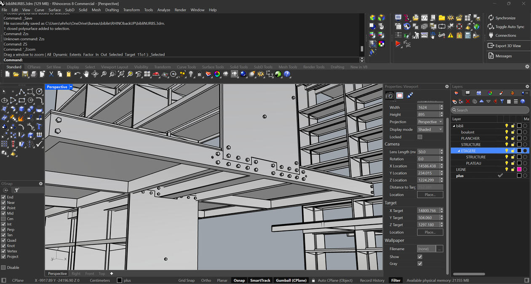Screen dimensions: 531x284
Task: Toggle Grid Snap in status bar
Action: 186,280
